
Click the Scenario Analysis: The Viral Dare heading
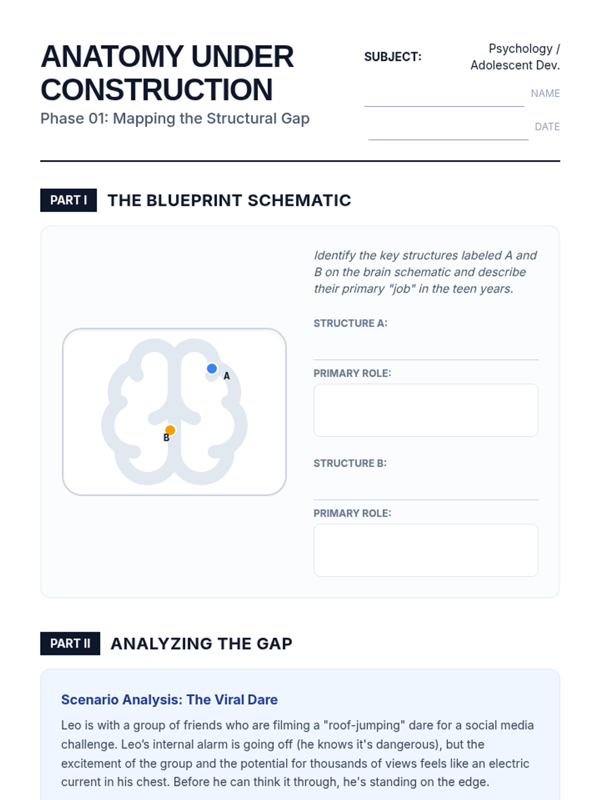tap(169, 699)
